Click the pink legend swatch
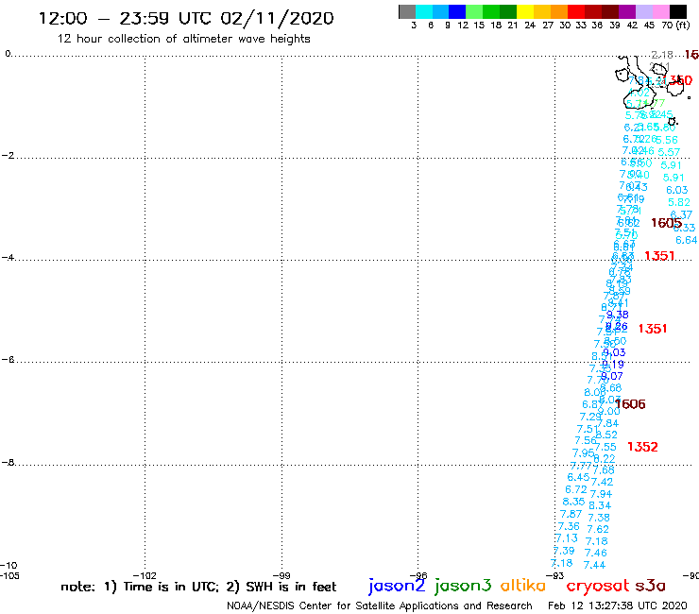This screenshot has height=614, width=699. 660,11
